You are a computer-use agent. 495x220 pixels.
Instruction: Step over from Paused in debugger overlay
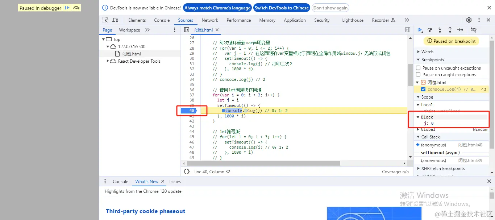pos(76,8)
